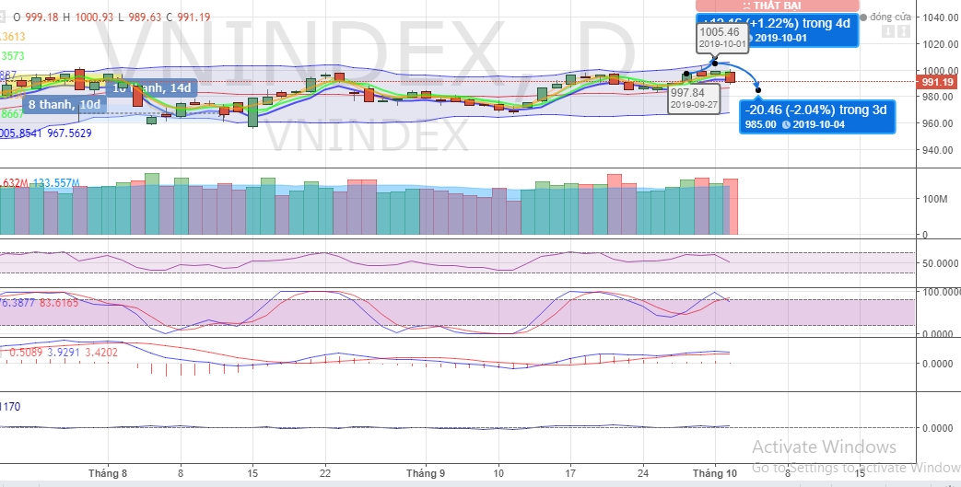Click the MACD histogram value 0.5089
Viewport: 961px width, 487px height.
[x=26, y=353]
